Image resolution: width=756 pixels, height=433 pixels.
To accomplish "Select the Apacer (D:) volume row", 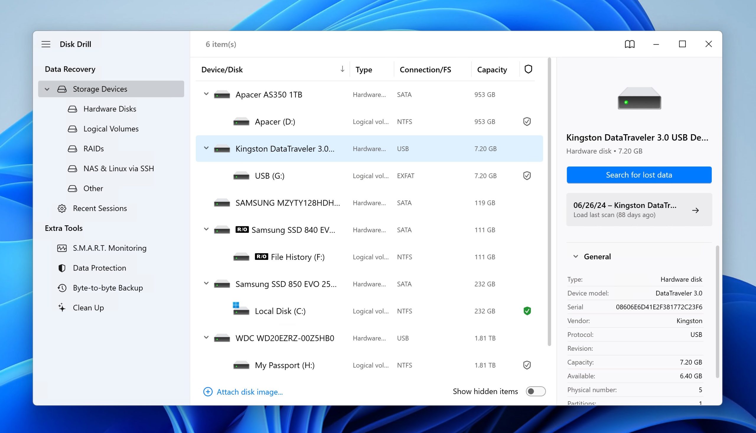I will point(369,122).
